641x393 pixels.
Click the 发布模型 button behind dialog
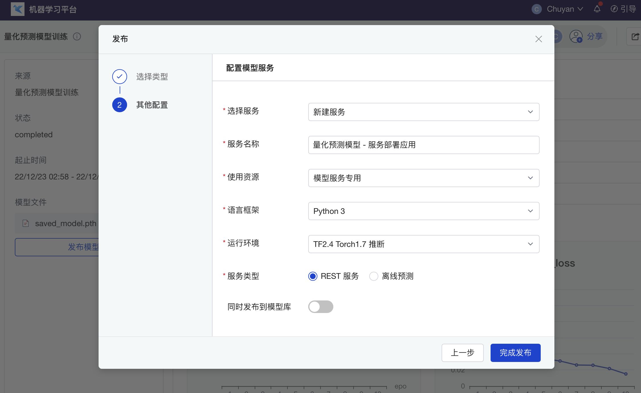(x=57, y=247)
